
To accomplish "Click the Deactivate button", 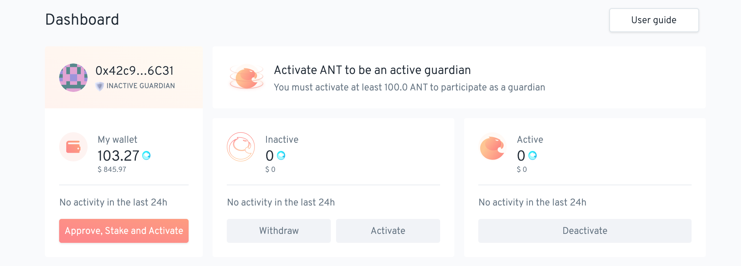I will (x=585, y=231).
